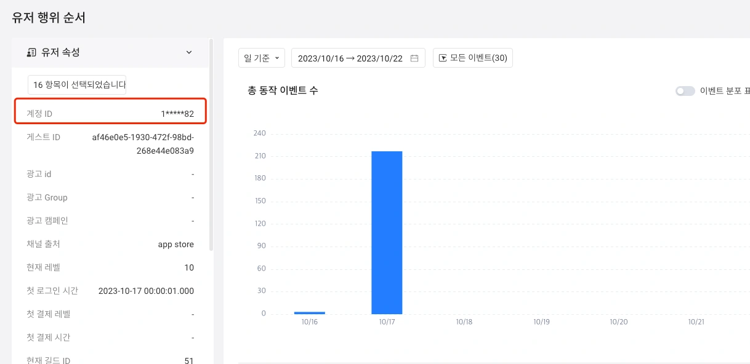Open the 일 기준 granularity dropdown
Image resolution: width=750 pixels, height=364 pixels.
pyautogui.click(x=262, y=58)
